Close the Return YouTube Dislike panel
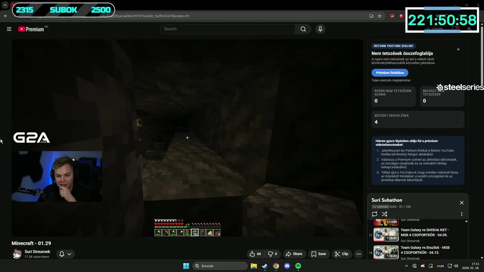Screen dimensions: 484x272 click(x=458, y=49)
